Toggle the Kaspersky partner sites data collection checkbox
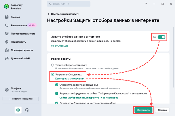 (x=57, y=93)
